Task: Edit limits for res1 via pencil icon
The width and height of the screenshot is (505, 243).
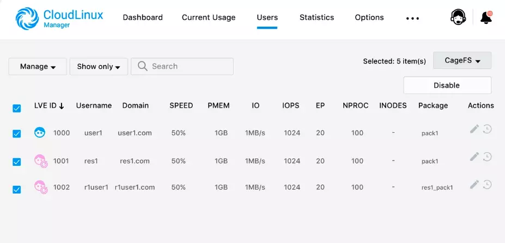Action: point(474,157)
